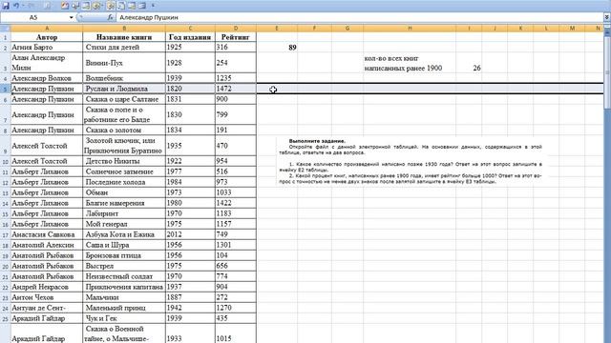The height and width of the screenshot is (343, 611).
Task: Select cell showing value 26
Action: pyautogui.click(x=469, y=63)
